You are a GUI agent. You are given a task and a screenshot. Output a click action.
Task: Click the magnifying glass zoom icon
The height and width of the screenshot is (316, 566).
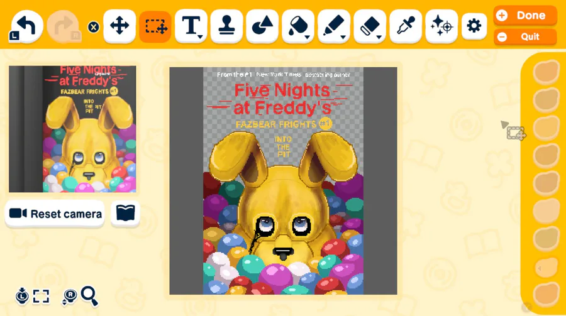point(89,296)
